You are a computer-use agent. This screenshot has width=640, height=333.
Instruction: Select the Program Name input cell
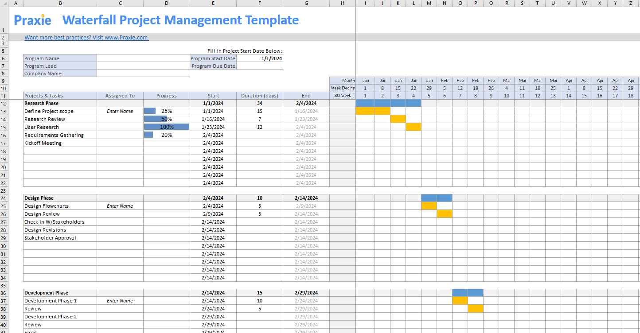coord(143,58)
